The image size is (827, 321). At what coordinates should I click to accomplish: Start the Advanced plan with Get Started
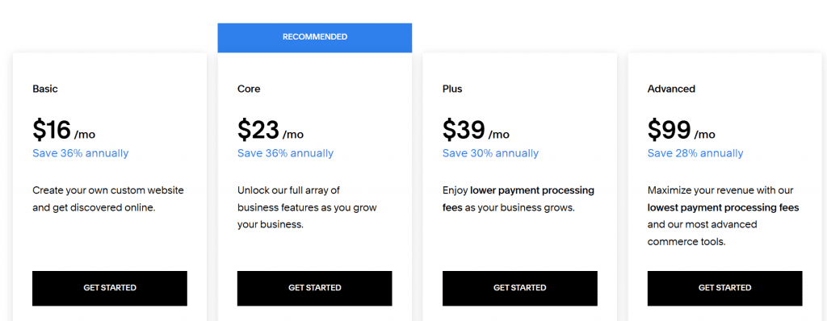coord(724,288)
